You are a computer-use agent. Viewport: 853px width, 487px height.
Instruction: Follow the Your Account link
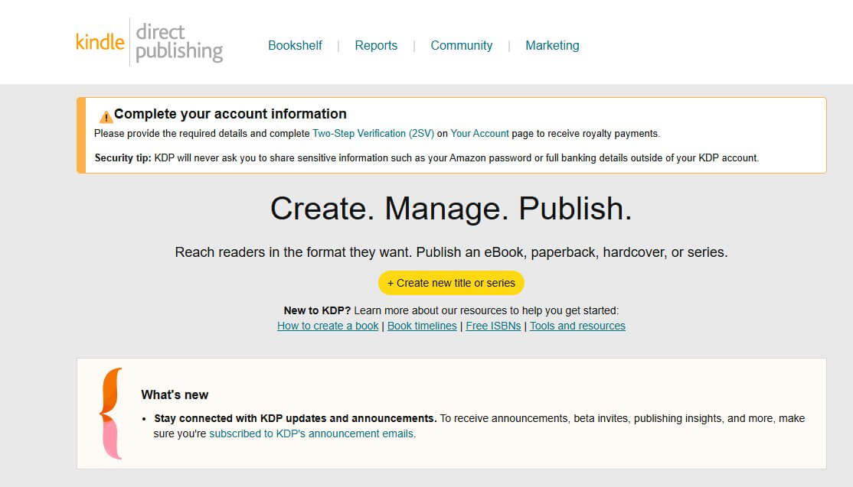(x=479, y=134)
